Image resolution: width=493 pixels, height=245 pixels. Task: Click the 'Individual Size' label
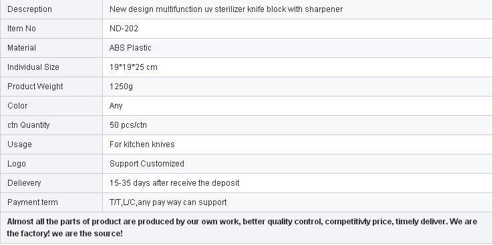pyautogui.click(x=33, y=67)
